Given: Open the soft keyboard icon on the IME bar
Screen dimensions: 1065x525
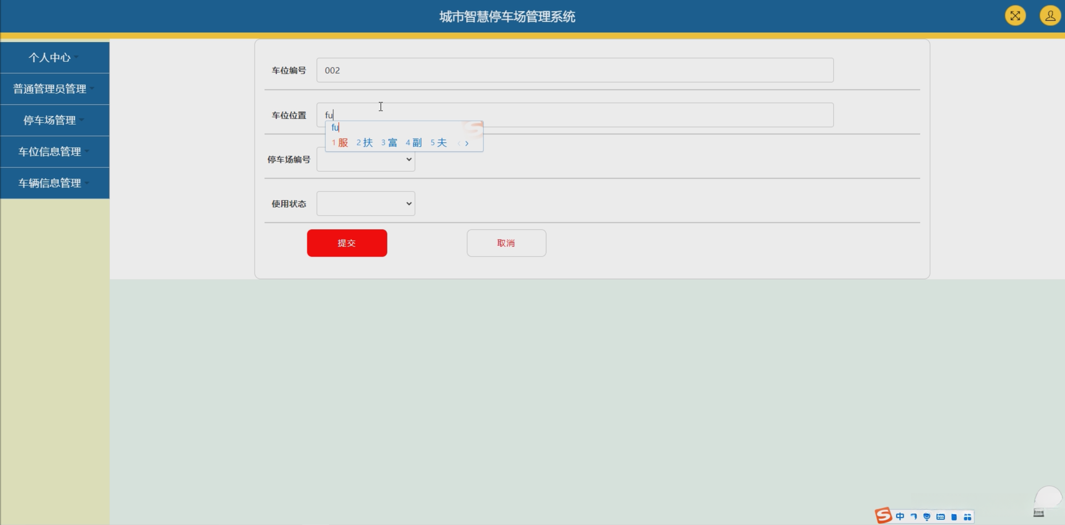Looking at the screenshot, I should tap(941, 517).
